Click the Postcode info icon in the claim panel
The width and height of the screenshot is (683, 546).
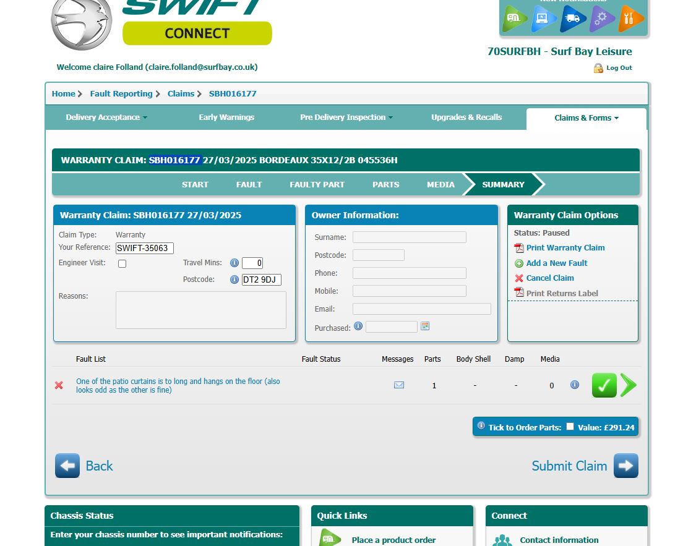click(x=234, y=279)
